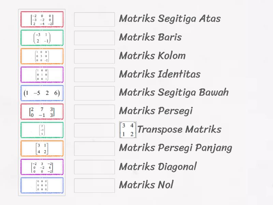Select drop slot for Matriks Identitas
273x205 pixels.
95,75
